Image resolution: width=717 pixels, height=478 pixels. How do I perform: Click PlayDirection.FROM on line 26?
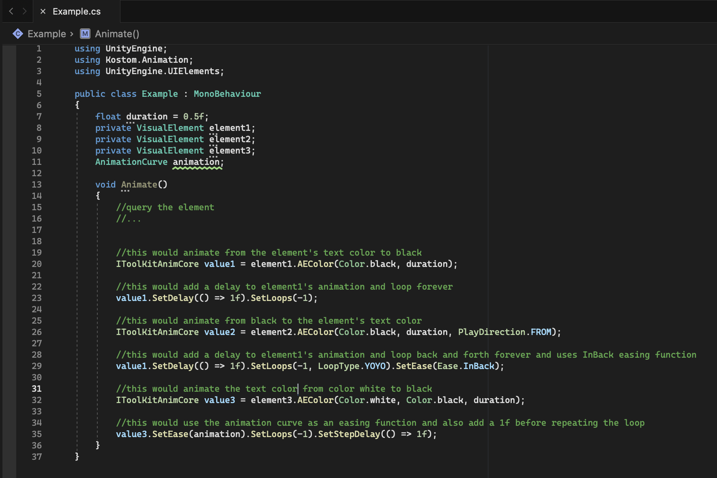pyautogui.click(x=504, y=332)
